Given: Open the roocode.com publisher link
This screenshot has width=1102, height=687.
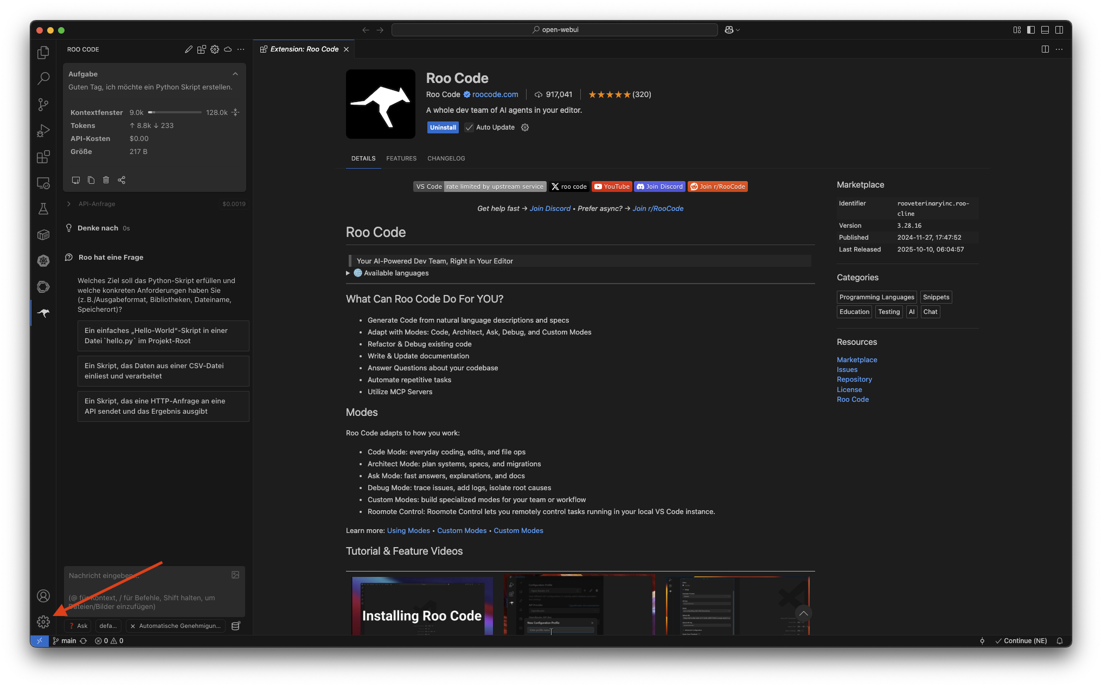Looking at the screenshot, I should point(495,94).
